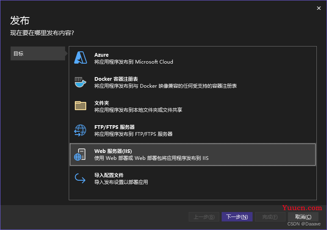Click the 上一步(B) button
The height and width of the screenshot is (230, 327).
coord(204,217)
